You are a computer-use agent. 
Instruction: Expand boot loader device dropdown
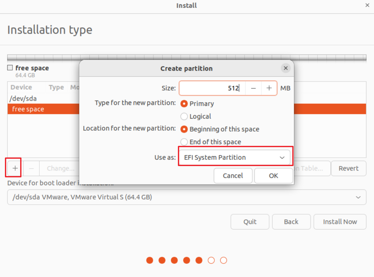pos(186,197)
